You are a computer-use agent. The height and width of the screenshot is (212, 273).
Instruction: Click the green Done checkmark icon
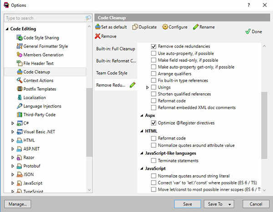coord(248,31)
